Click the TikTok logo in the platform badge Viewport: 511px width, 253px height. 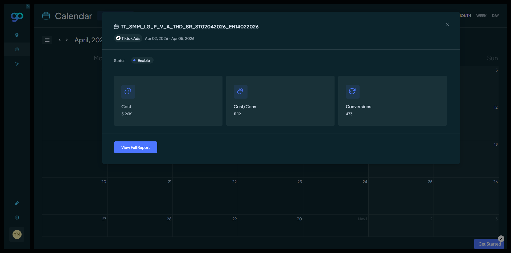pyautogui.click(x=118, y=38)
